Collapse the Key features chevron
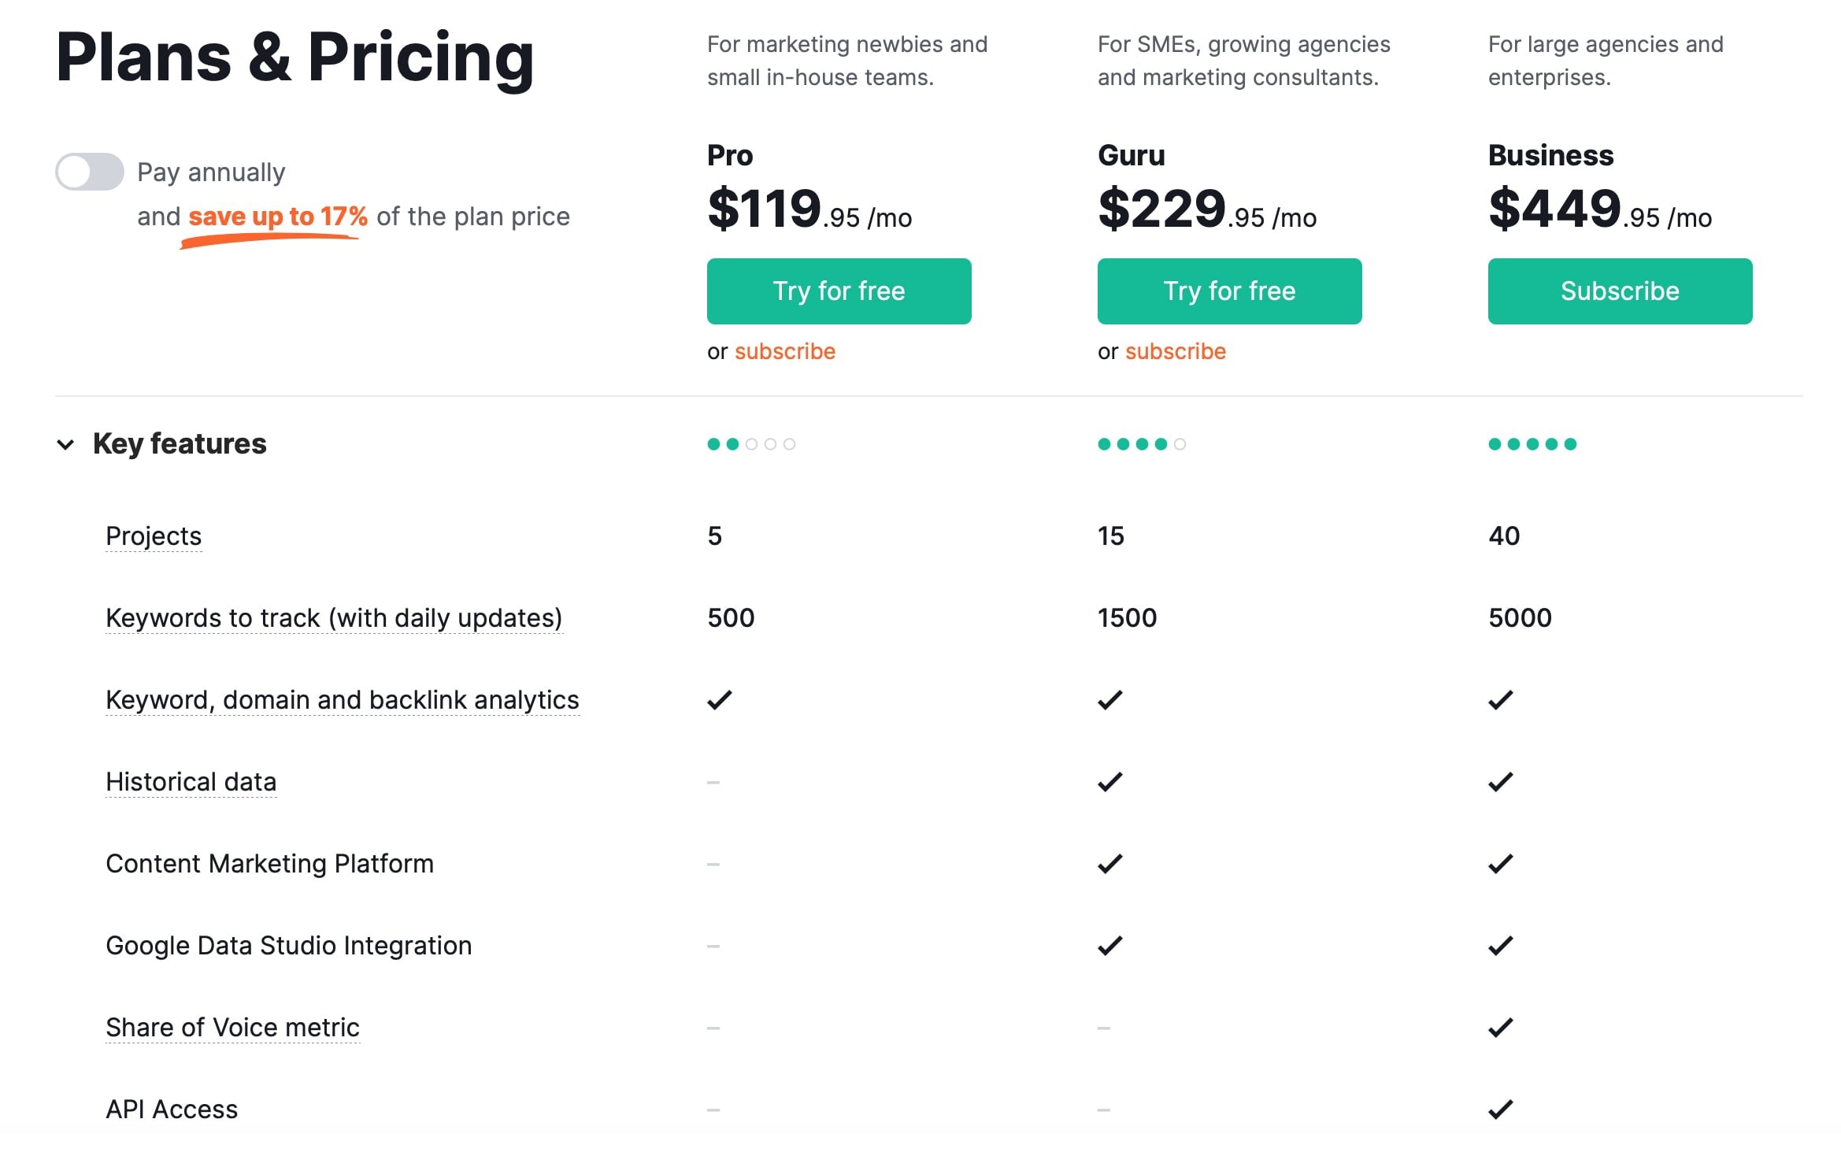The height and width of the screenshot is (1156, 1841). point(65,445)
